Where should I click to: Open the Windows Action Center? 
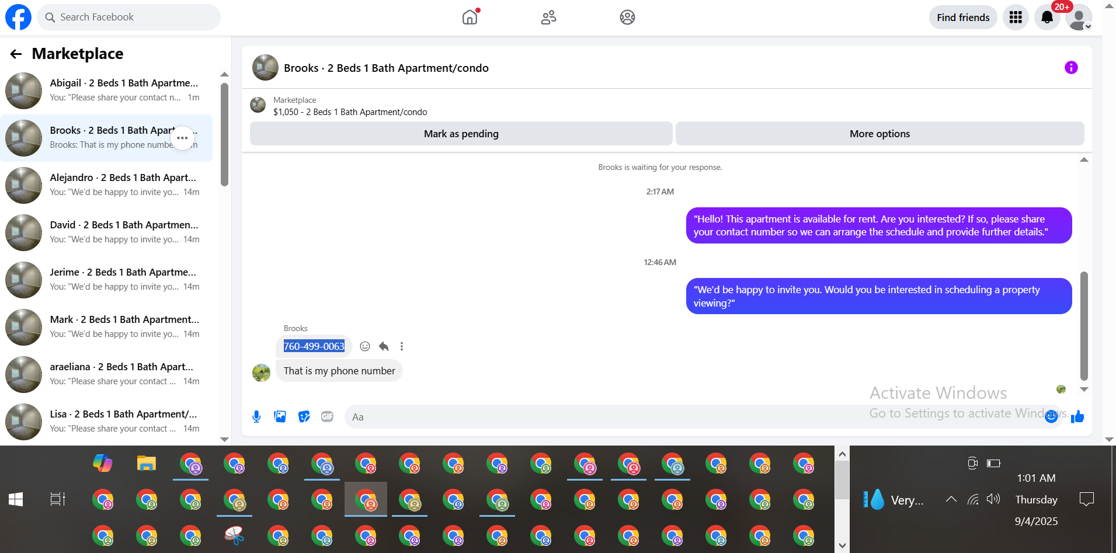click(1087, 499)
